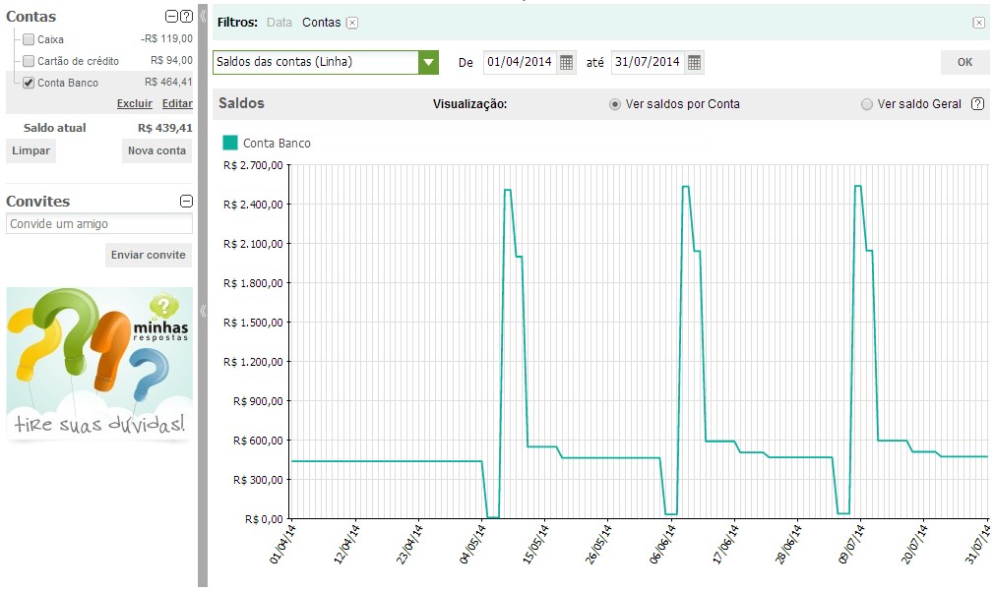Image resolution: width=994 pixels, height=590 pixels.
Task: Click the Conta Banco legend color swatch
Action: 230,143
